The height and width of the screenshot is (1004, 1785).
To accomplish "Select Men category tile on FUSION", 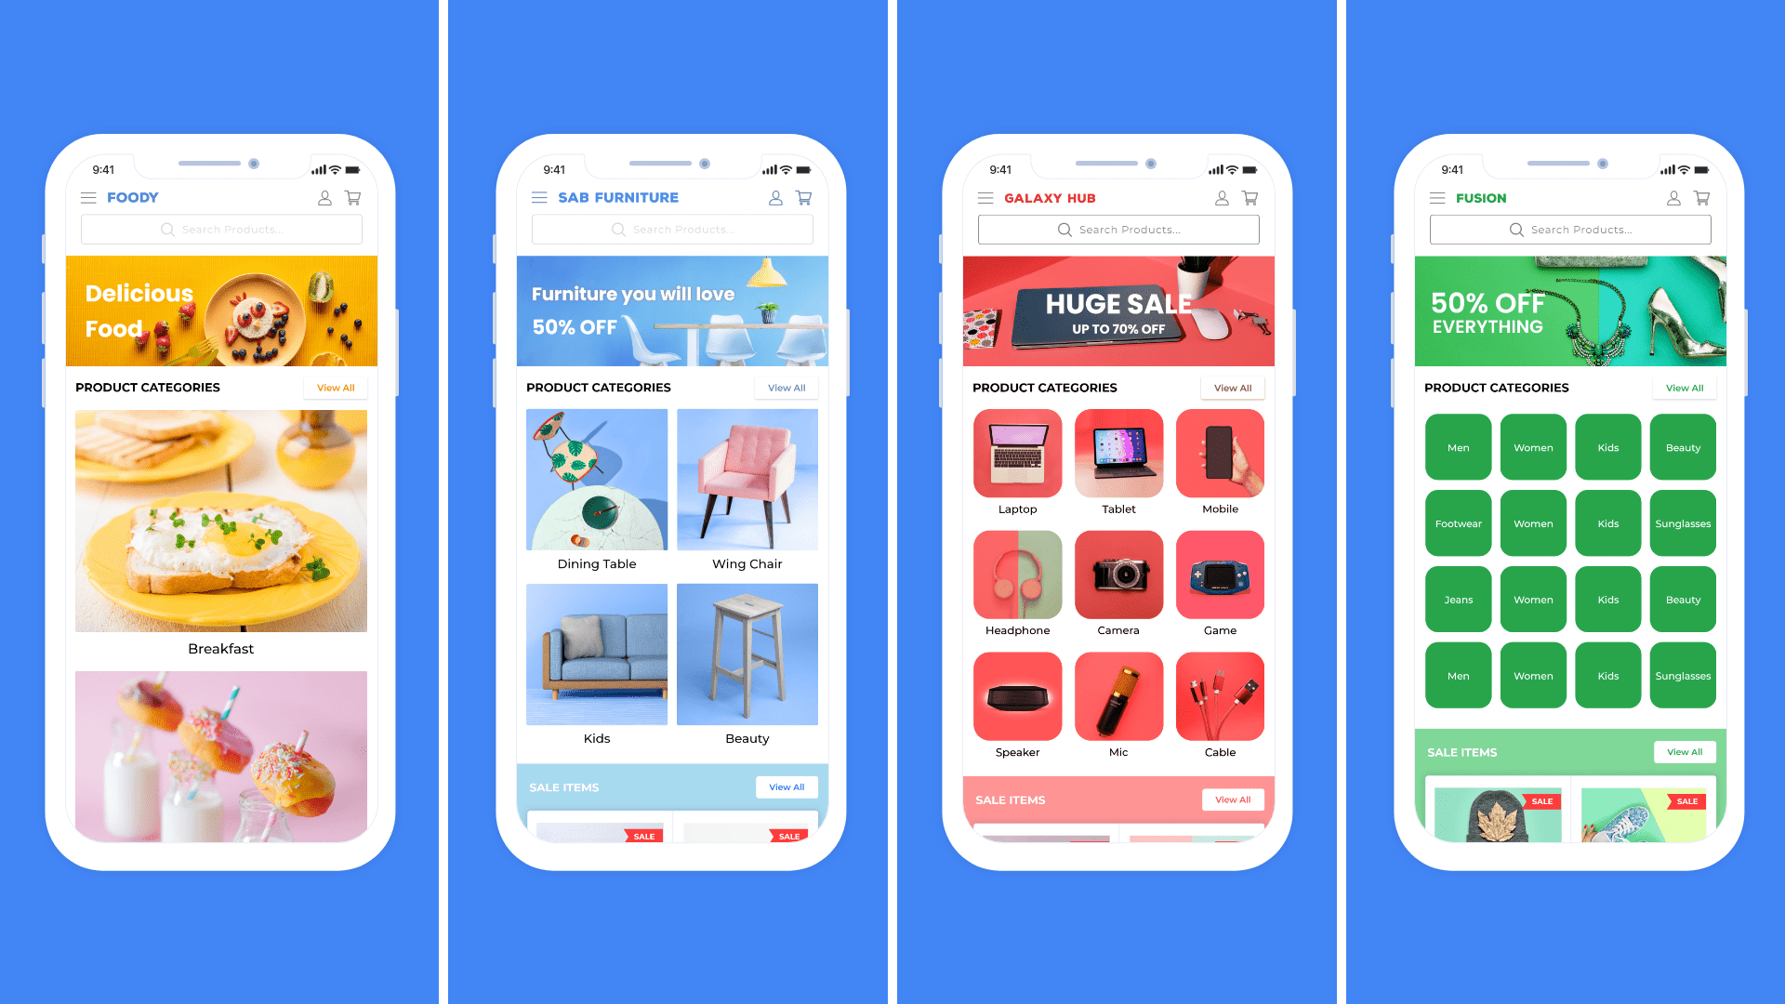I will point(1459,446).
